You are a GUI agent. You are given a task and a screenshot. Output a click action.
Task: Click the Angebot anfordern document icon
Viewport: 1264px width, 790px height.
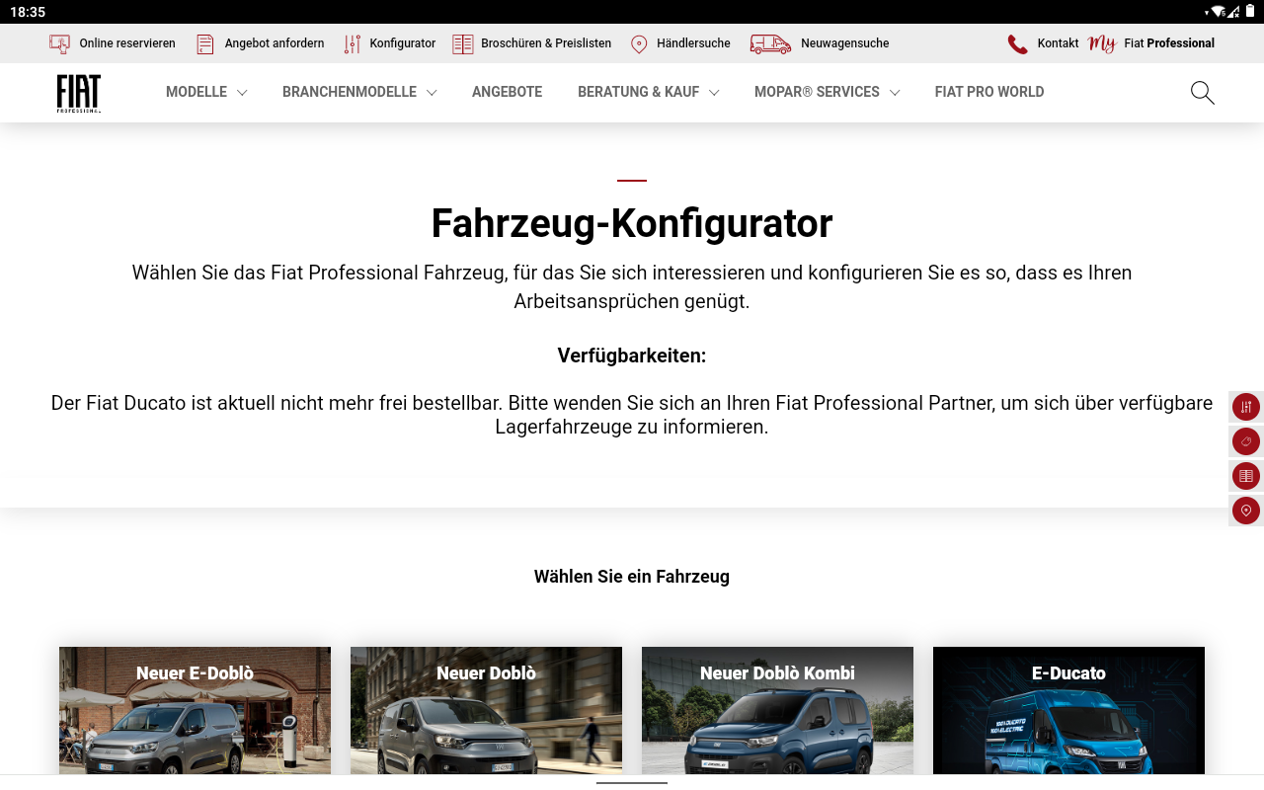pos(205,43)
